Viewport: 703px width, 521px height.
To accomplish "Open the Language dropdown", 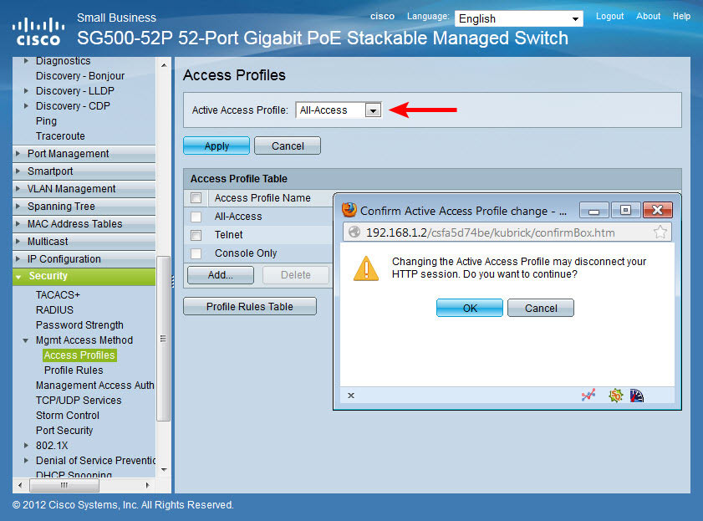I will pos(519,19).
